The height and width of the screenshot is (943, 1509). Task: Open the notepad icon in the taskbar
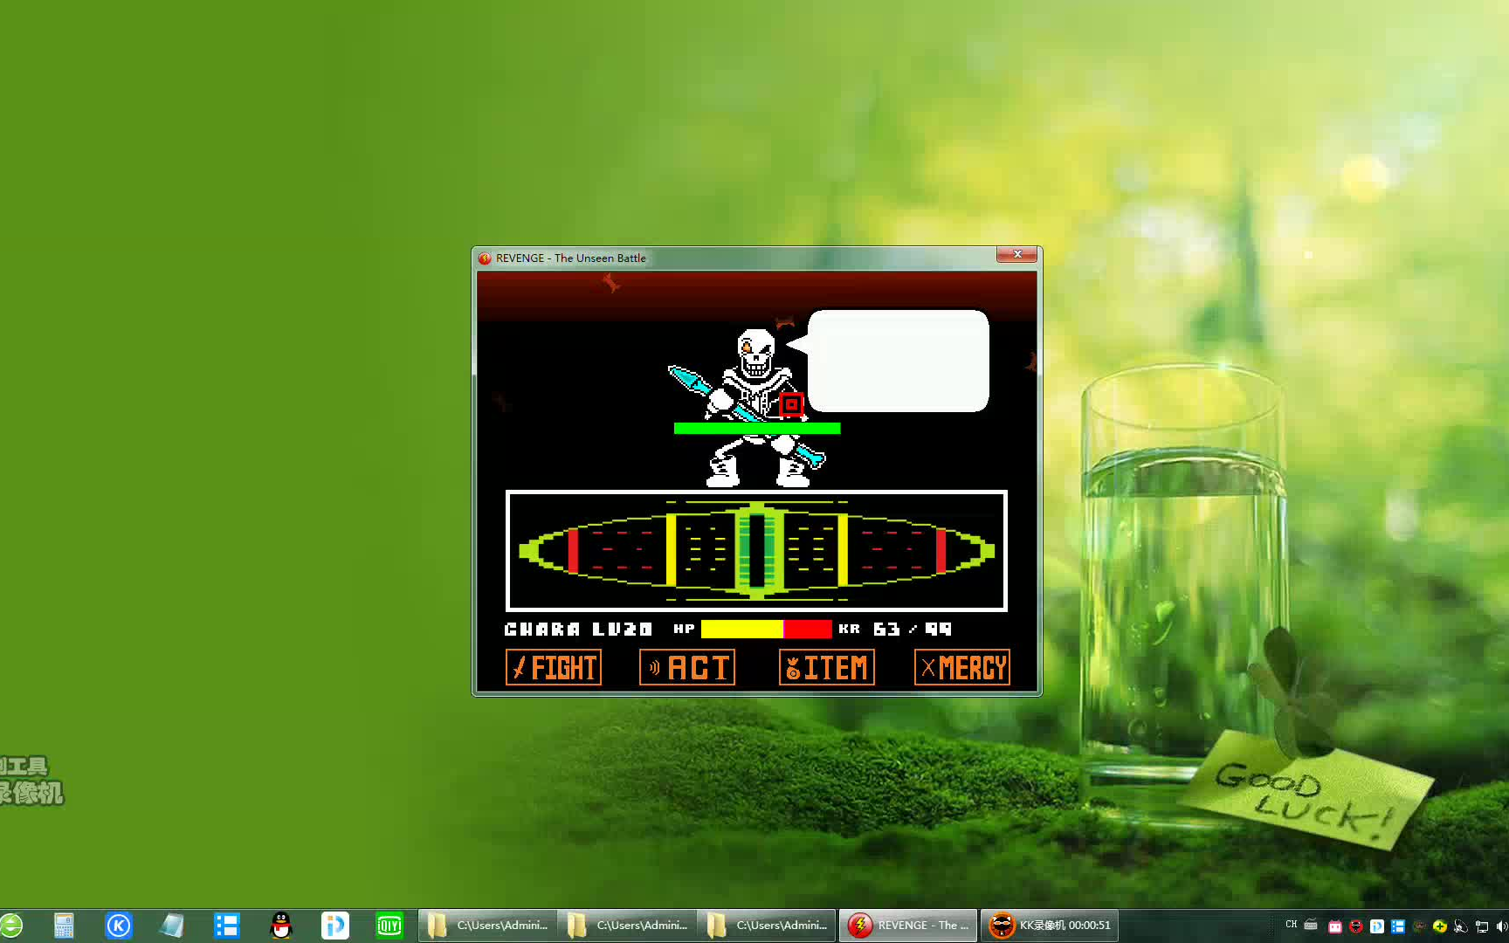[x=172, y=926]
